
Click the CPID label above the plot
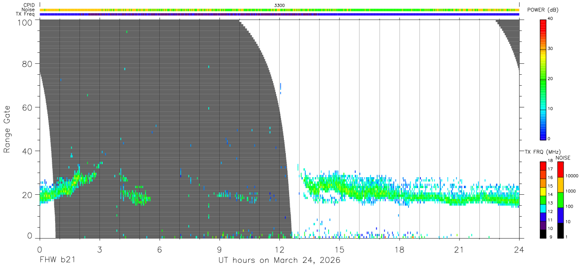30,5
